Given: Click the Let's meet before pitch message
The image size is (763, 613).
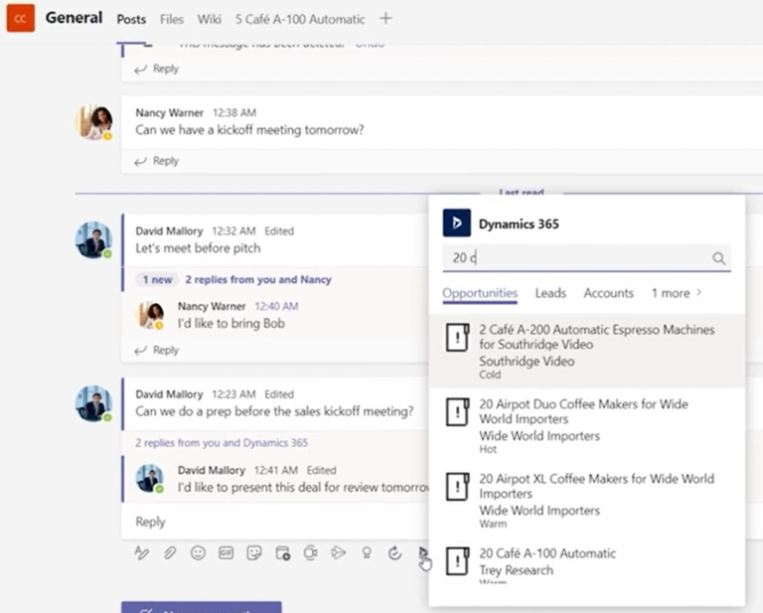Looking at the screenshot, I should [198, 248].
